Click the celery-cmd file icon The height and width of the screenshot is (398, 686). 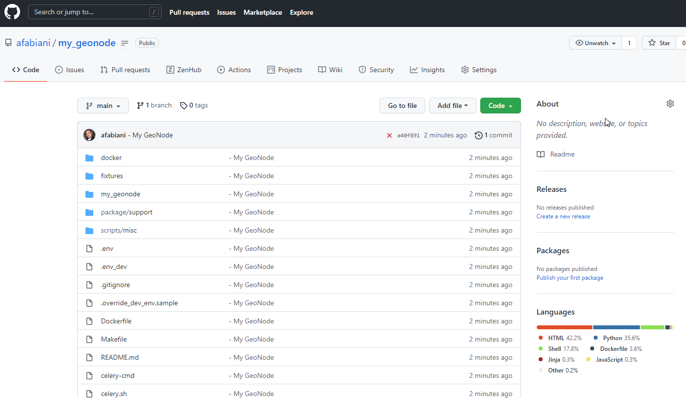point(89,375)
